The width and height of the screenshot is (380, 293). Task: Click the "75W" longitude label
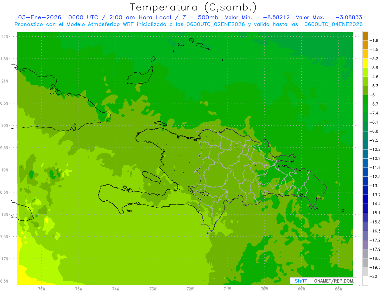point(79,289)
